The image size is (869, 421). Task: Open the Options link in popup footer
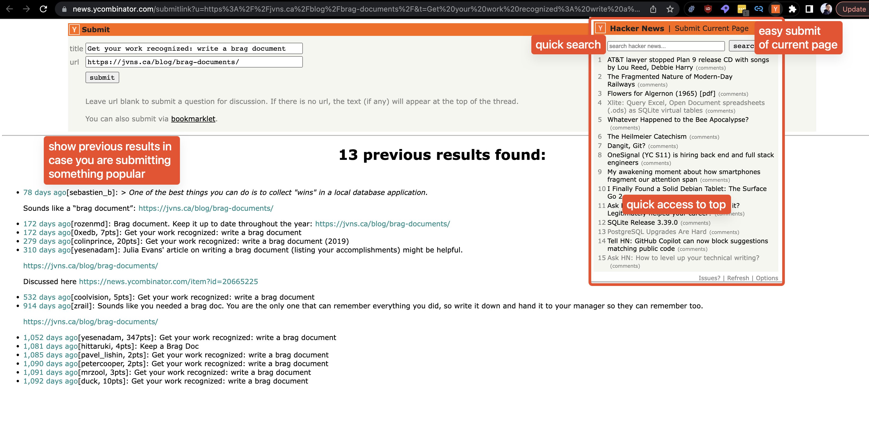click(767, 278)
